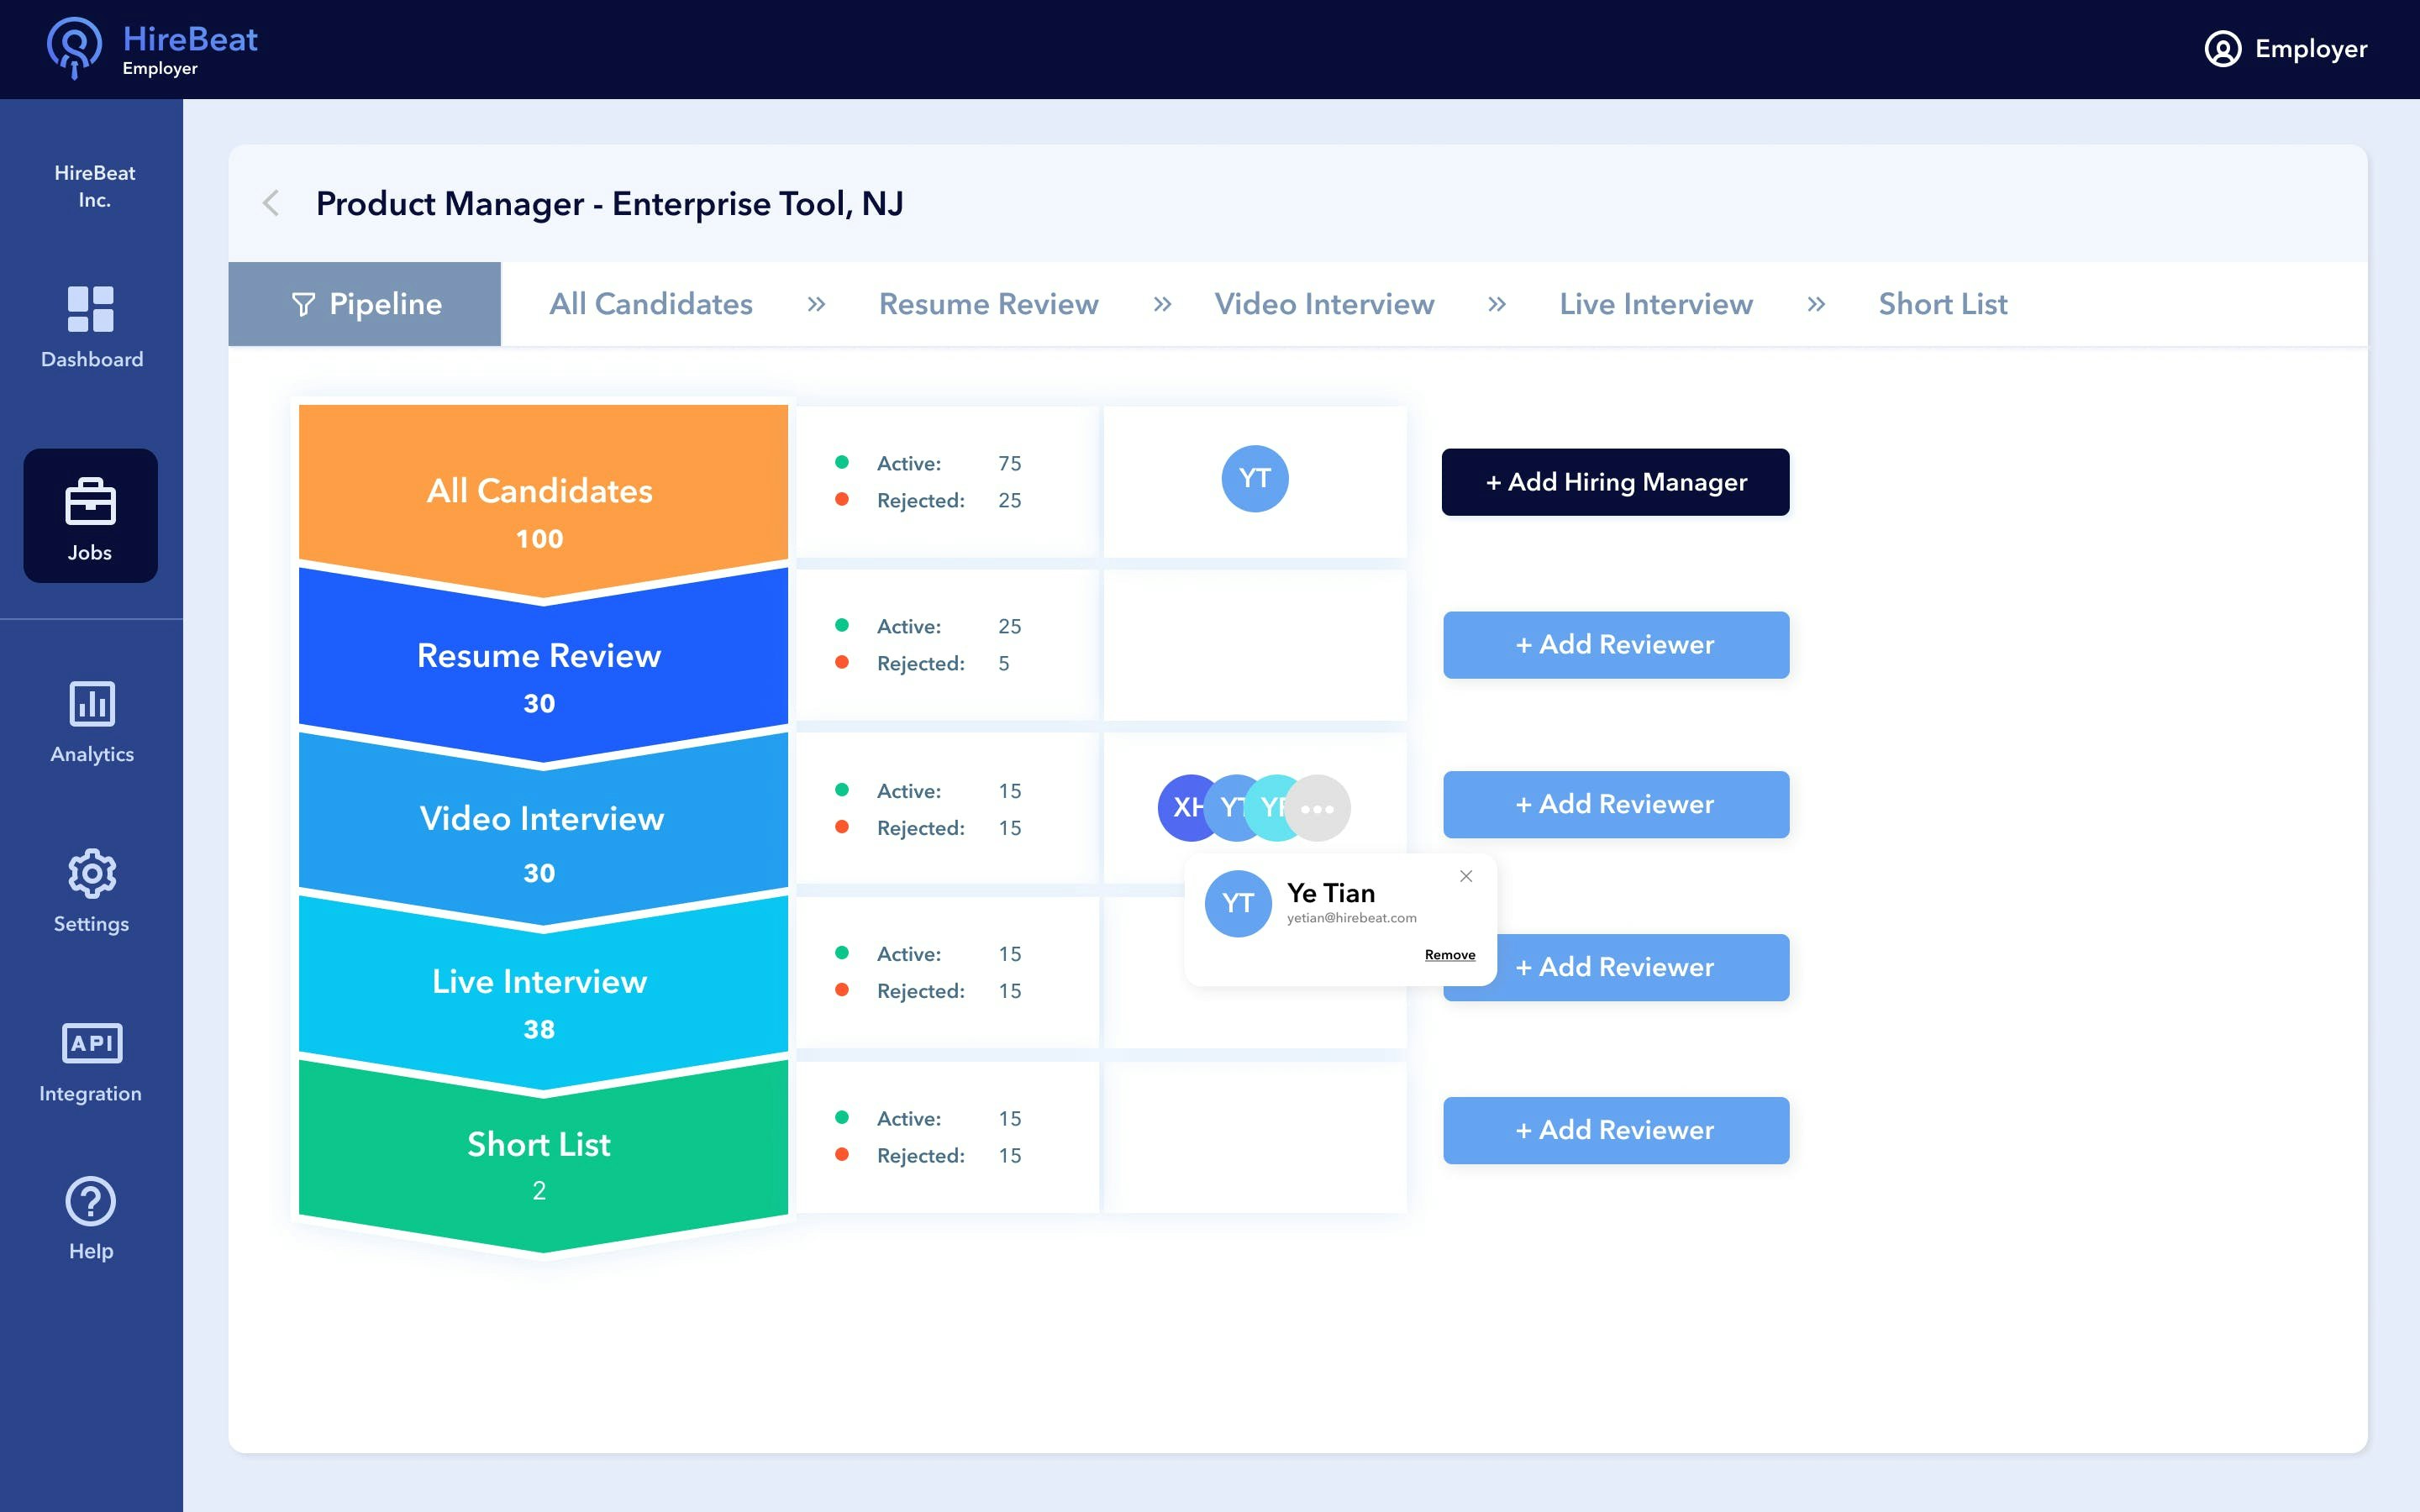Click the Employer label in top bar

click(2311, 49)
